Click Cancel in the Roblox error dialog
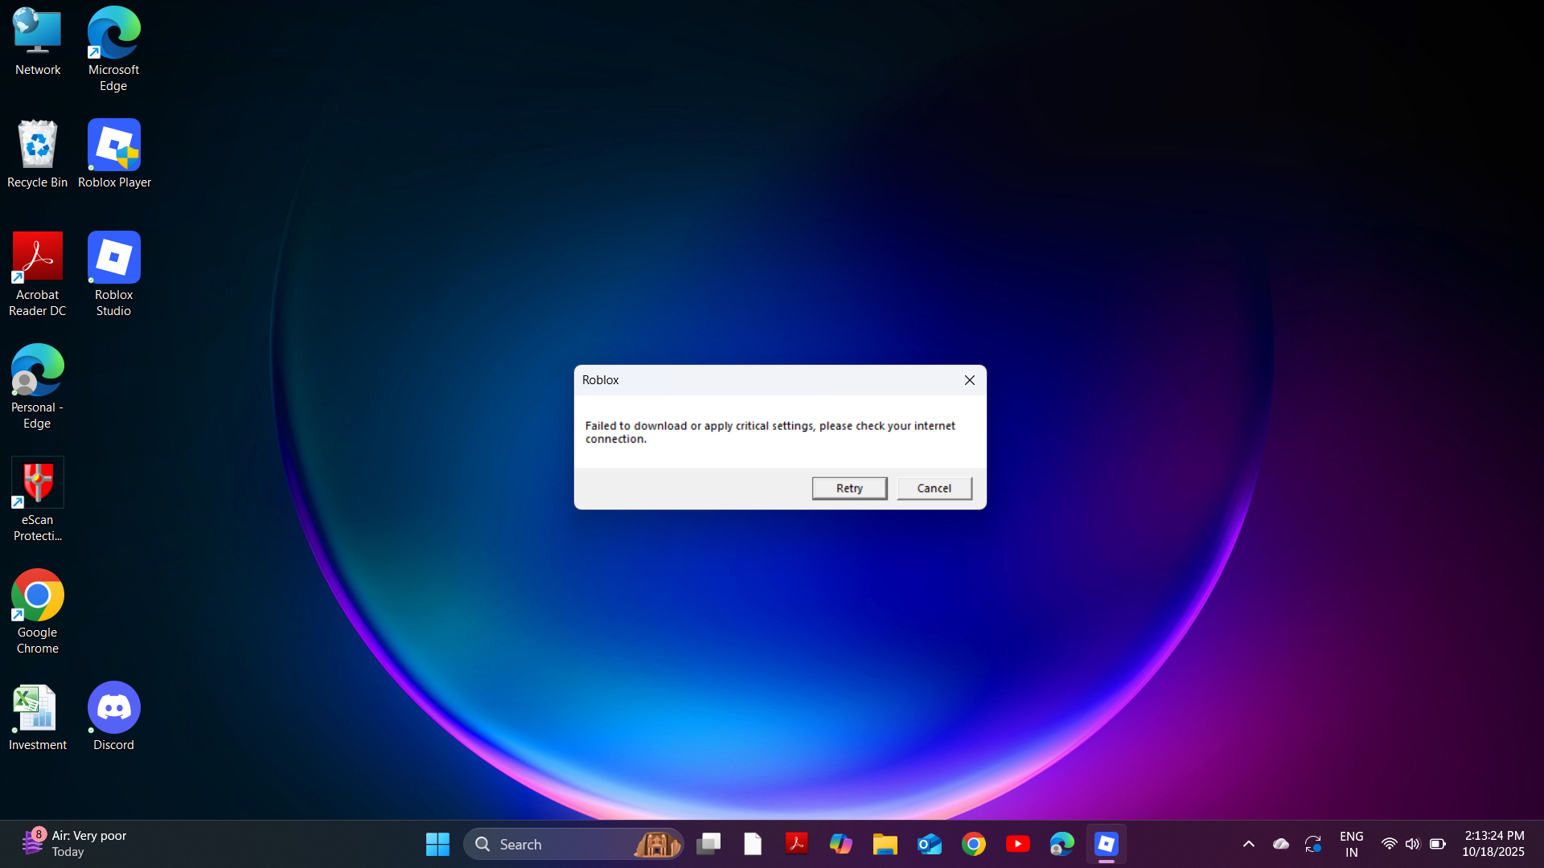The width and height of the screenshot is (1544, 868). point(934,488)
